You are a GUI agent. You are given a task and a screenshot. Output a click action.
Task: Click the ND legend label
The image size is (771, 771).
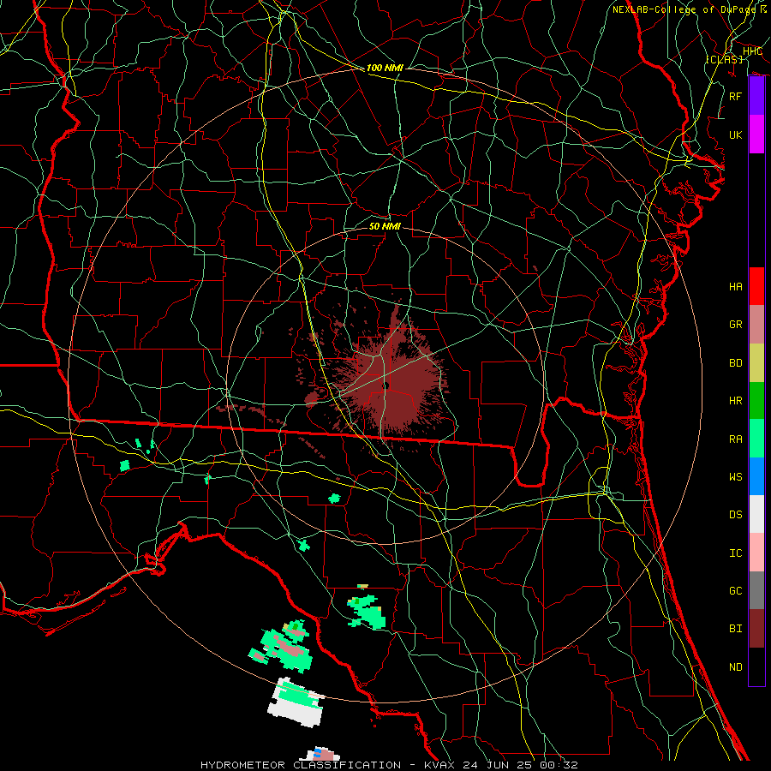pos(735,667)
